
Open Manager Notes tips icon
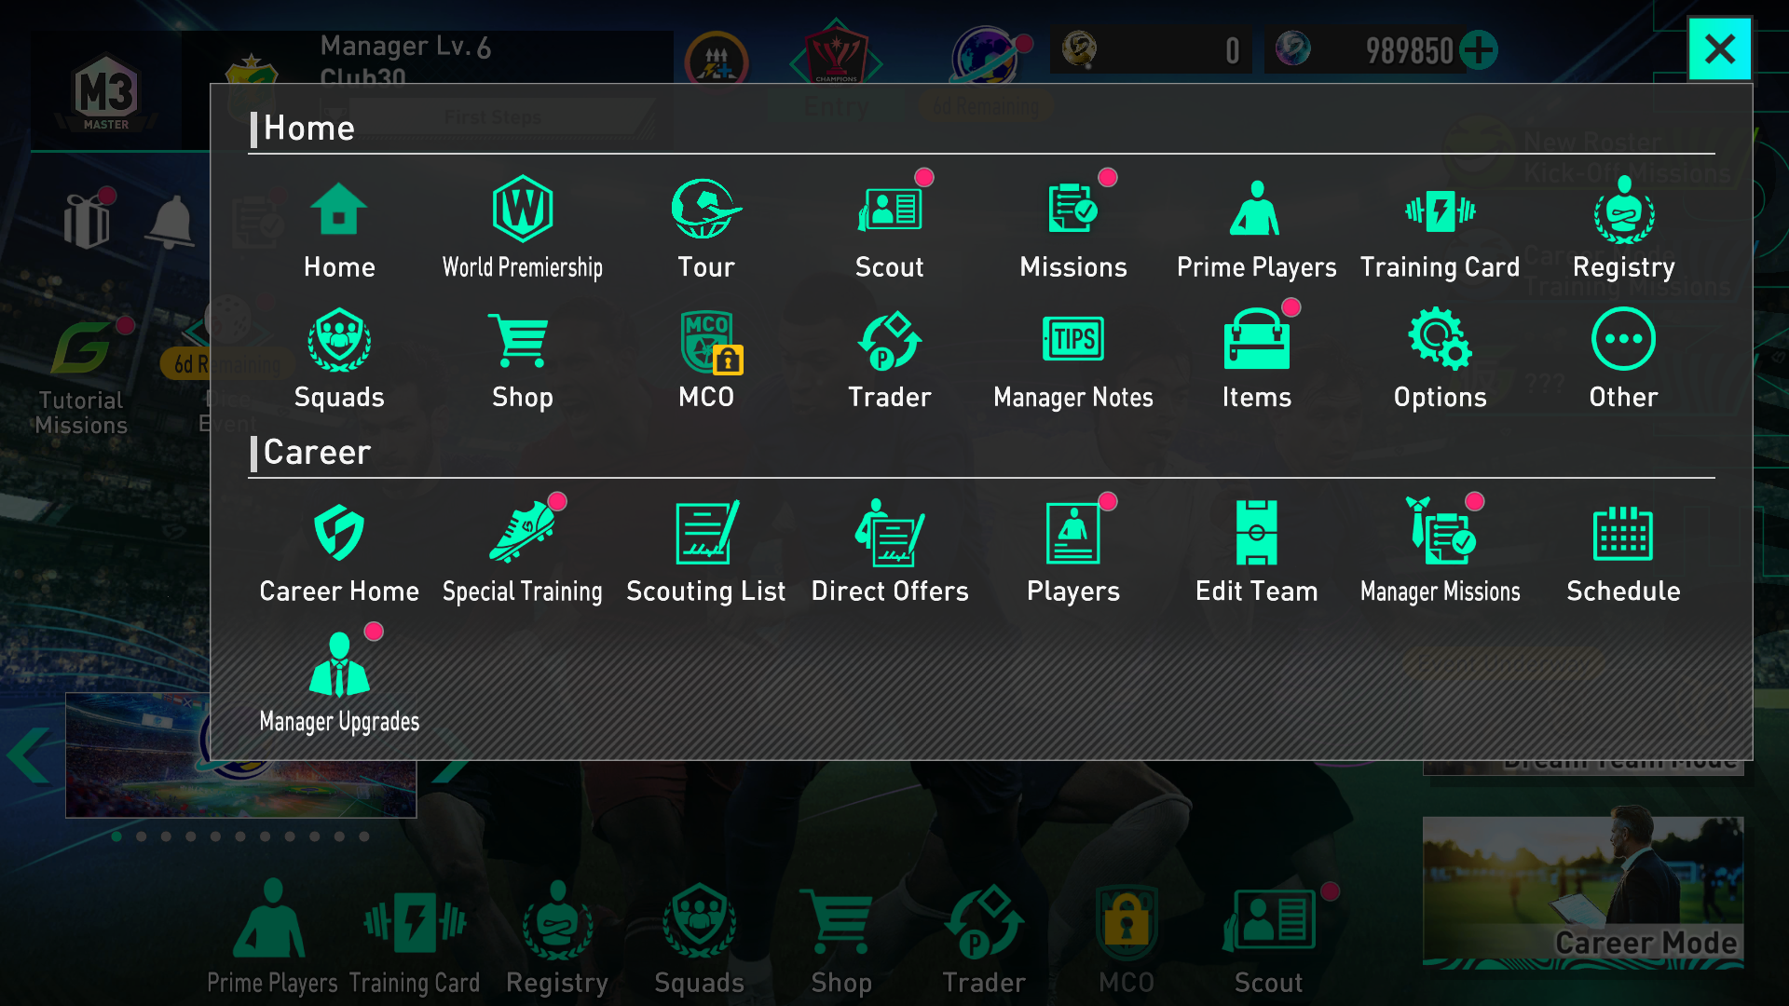[1072, 339]
